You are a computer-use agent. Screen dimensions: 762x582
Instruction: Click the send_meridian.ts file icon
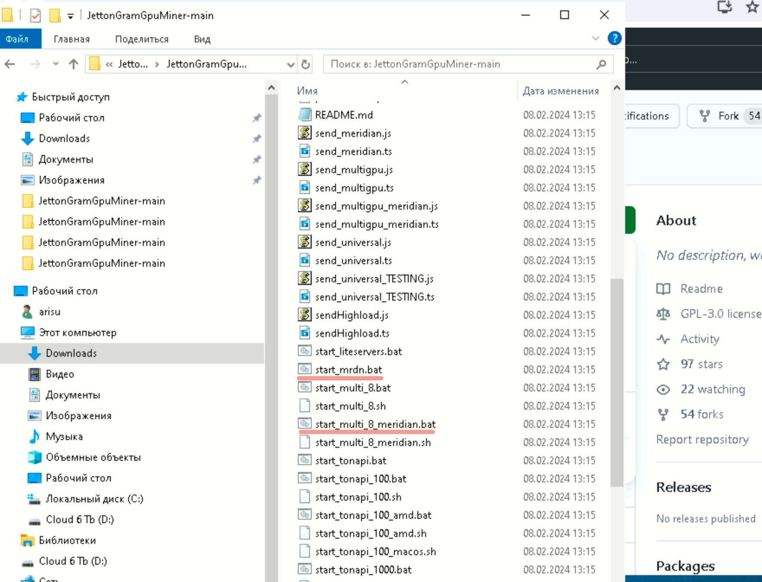click(x=305, y=151)
